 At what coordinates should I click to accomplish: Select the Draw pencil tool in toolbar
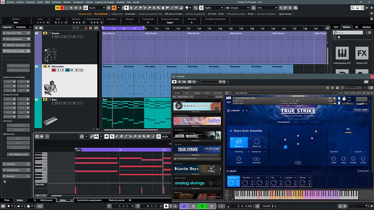pos(136,8)
